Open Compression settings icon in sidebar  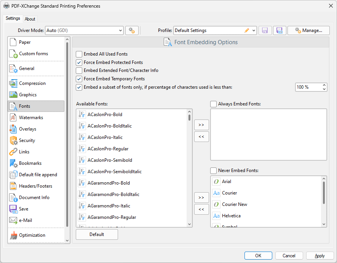[13, 83]
